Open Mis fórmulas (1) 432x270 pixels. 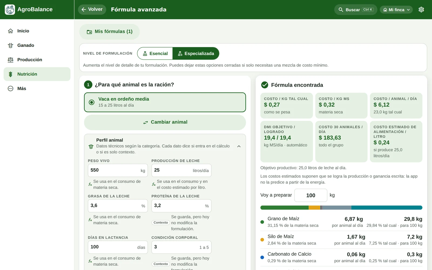pyautogui.click(x=109, y=32)
